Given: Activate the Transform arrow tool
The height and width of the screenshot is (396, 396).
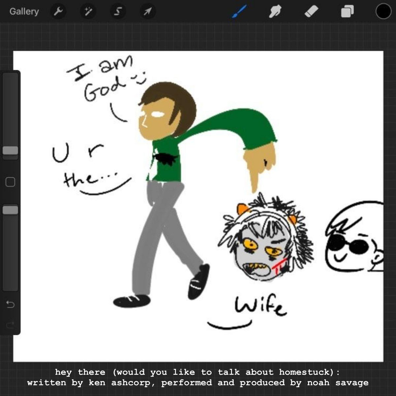Looking at the screenshot, I should (148, 12).
